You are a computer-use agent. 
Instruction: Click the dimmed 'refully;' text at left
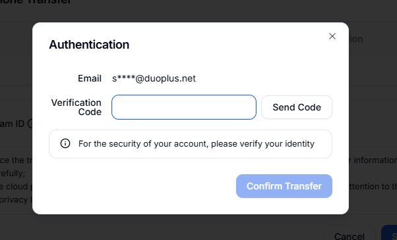click(x=13, y=174)
